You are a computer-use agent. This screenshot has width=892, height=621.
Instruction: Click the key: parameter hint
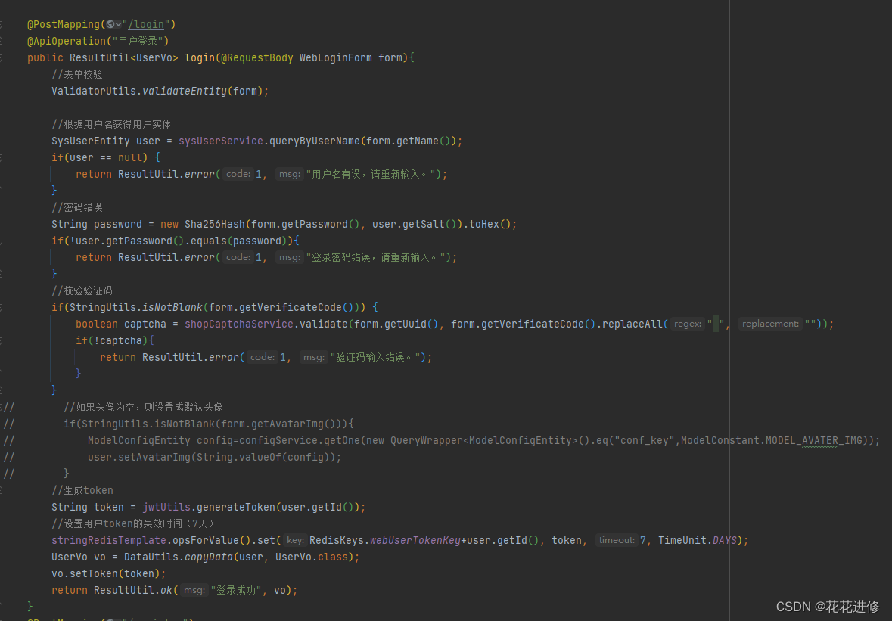click(295, 540)
